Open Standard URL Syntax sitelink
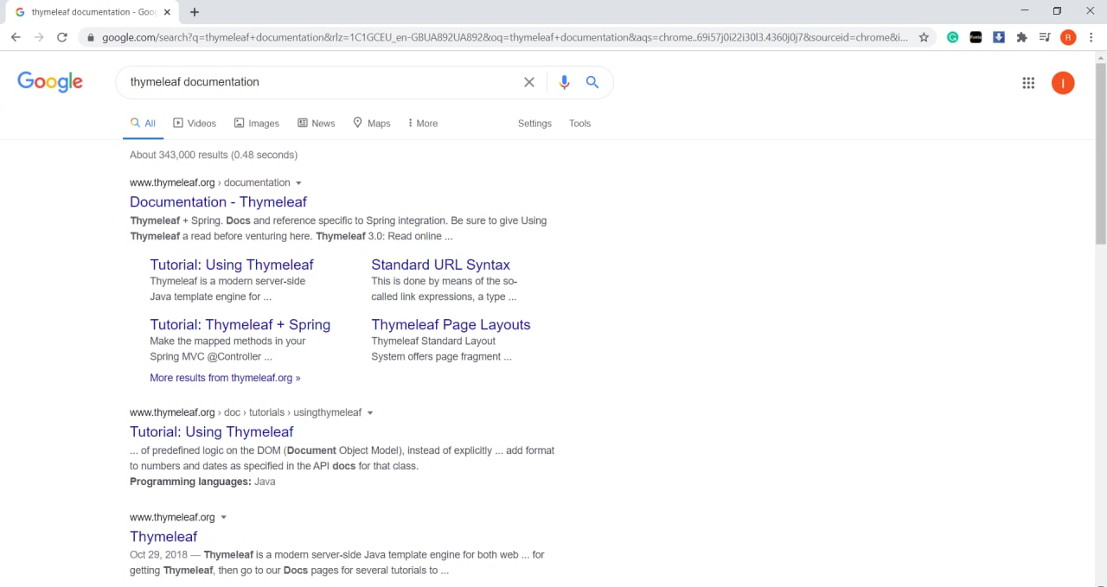This screenshot has height=587, width=1107. point(440,265)
